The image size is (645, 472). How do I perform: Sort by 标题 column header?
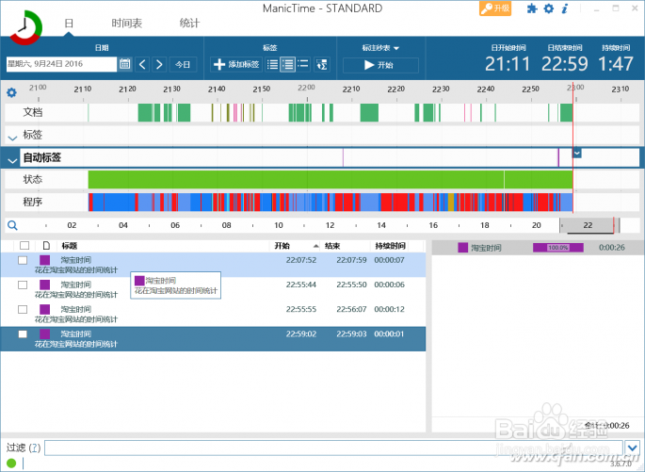coord(70,246)
